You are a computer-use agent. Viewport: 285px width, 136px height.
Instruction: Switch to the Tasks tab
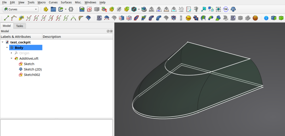click(x=20, y=26)
